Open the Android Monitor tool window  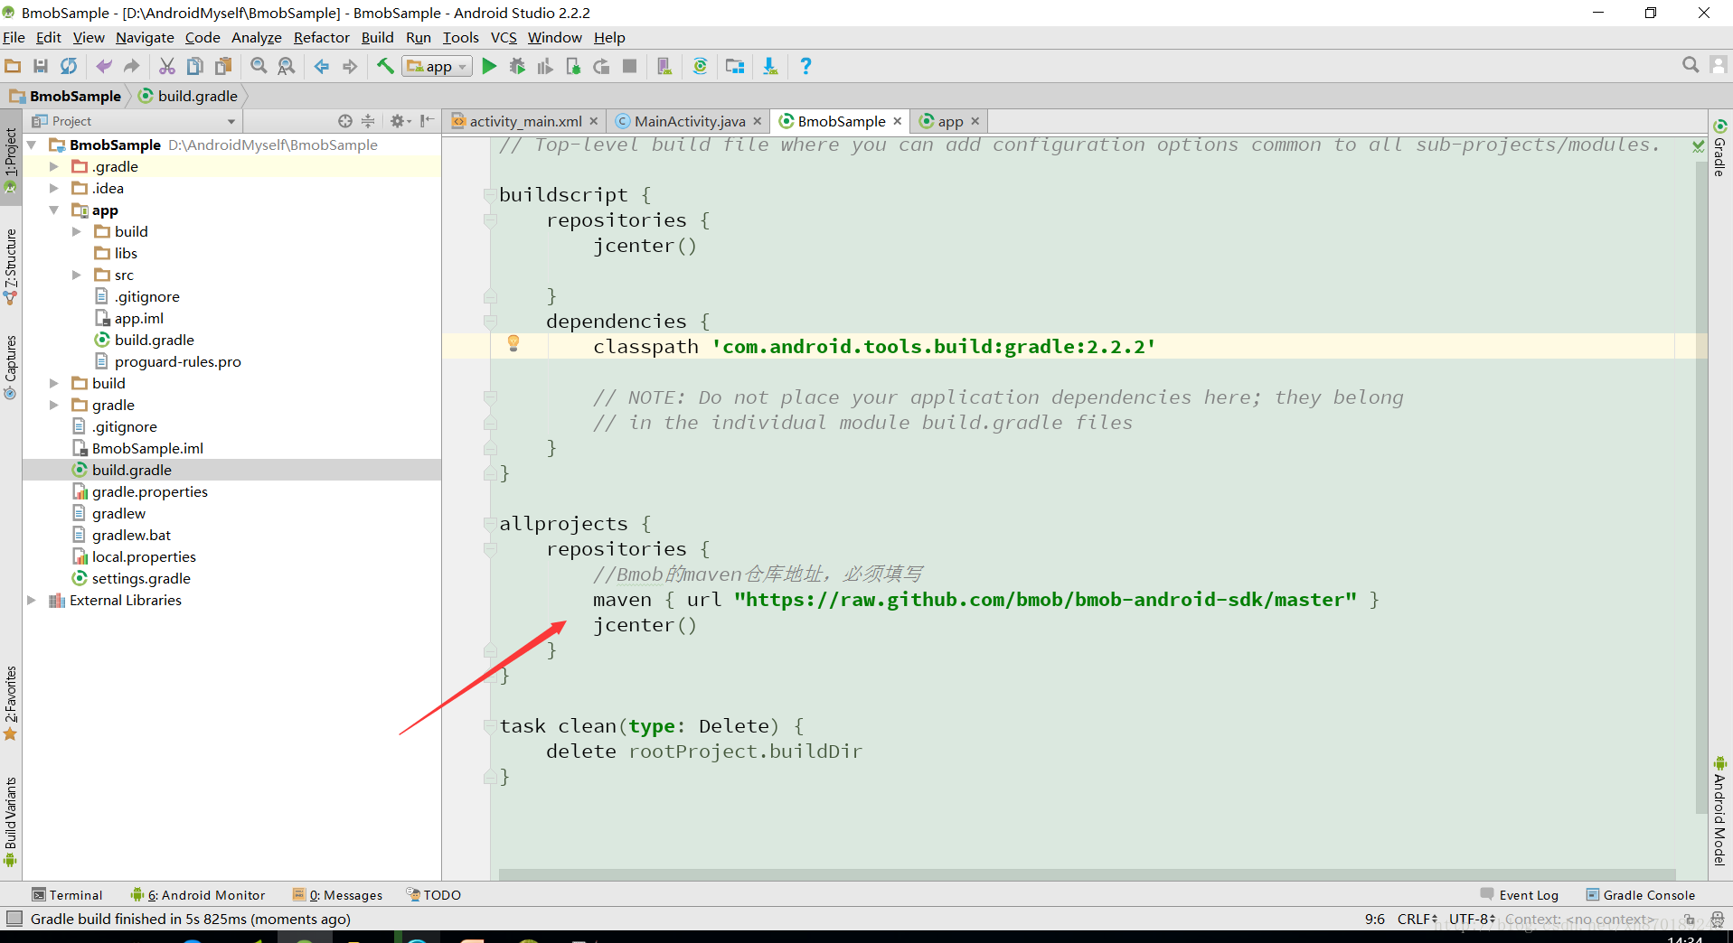198,895
